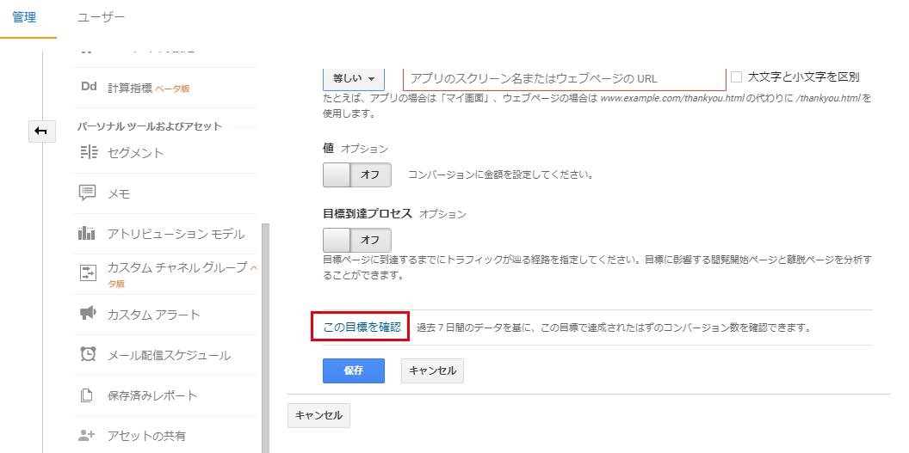This screenshot has width=909, height=453.
Task: Click the custom channel group icon
Action: click(x=87, y=273)
